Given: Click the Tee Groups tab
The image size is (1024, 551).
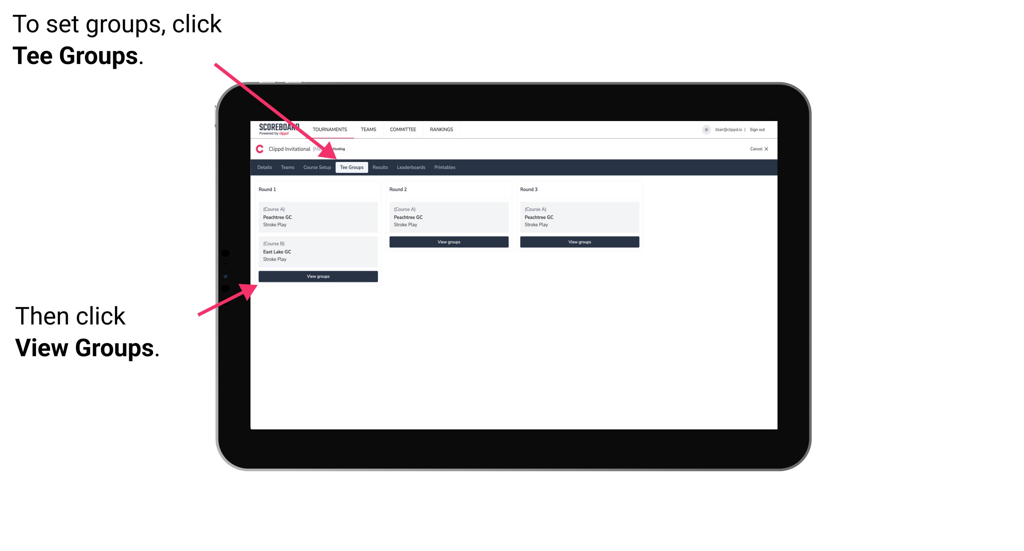Looking at the screenshot, I should coord(351,168).
